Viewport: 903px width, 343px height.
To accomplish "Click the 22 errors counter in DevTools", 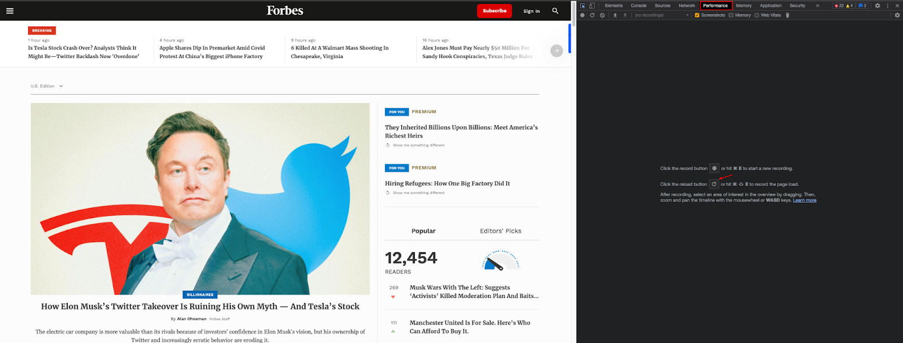I will point(839,6).
